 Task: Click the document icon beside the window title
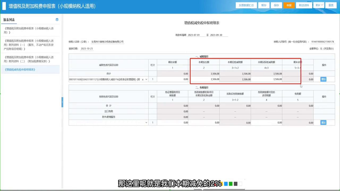[4, 5]
